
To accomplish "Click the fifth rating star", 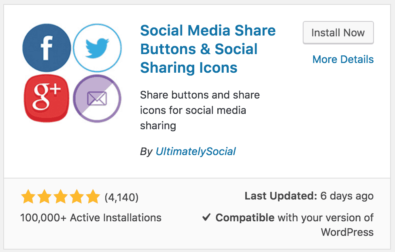I will (x=93, y=196).
